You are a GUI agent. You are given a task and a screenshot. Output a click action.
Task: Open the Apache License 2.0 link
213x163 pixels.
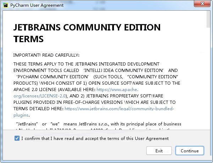point(117,90)
